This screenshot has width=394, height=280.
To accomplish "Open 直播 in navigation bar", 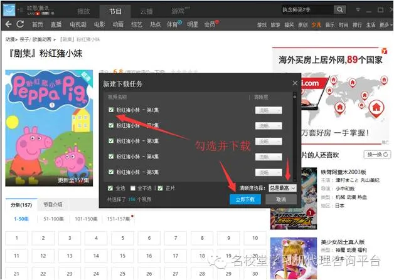I will point(56,24).
